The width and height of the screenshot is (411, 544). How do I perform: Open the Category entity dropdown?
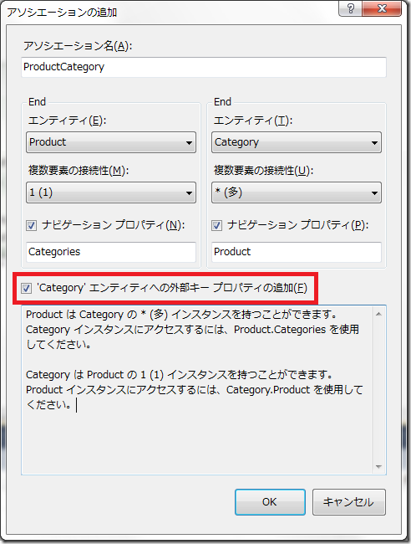click(x=297, y=142)
